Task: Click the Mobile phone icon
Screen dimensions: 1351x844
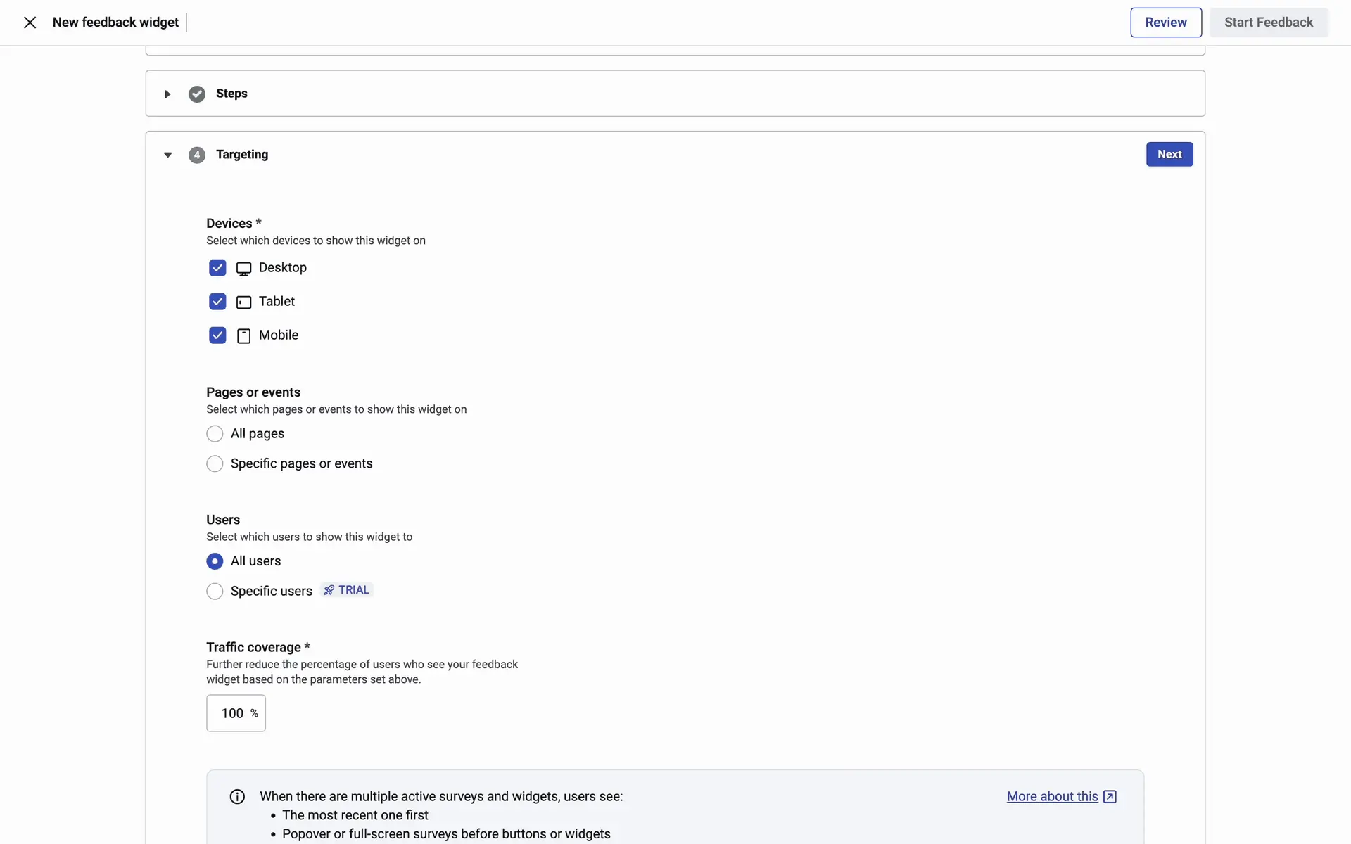Action: tap(243, 336)
